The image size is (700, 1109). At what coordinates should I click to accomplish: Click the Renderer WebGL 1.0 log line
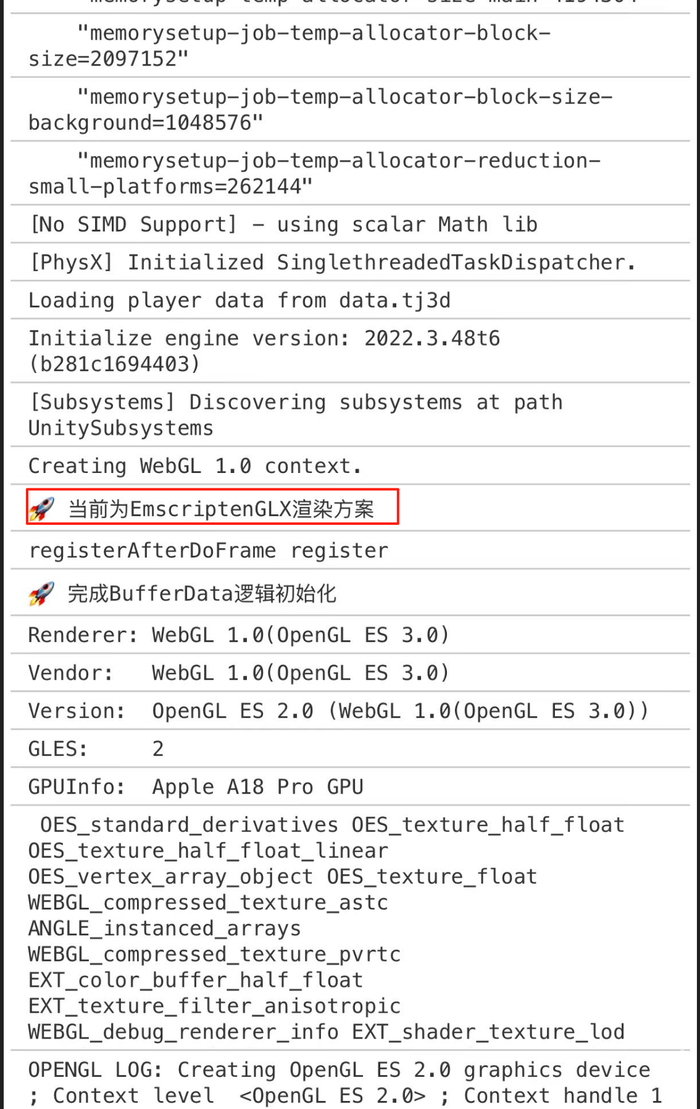point(350,635)
